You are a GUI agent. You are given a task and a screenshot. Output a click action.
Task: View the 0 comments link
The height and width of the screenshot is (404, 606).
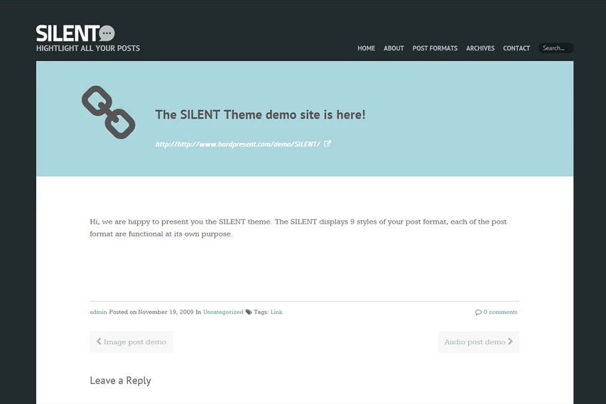click(500, 312)
